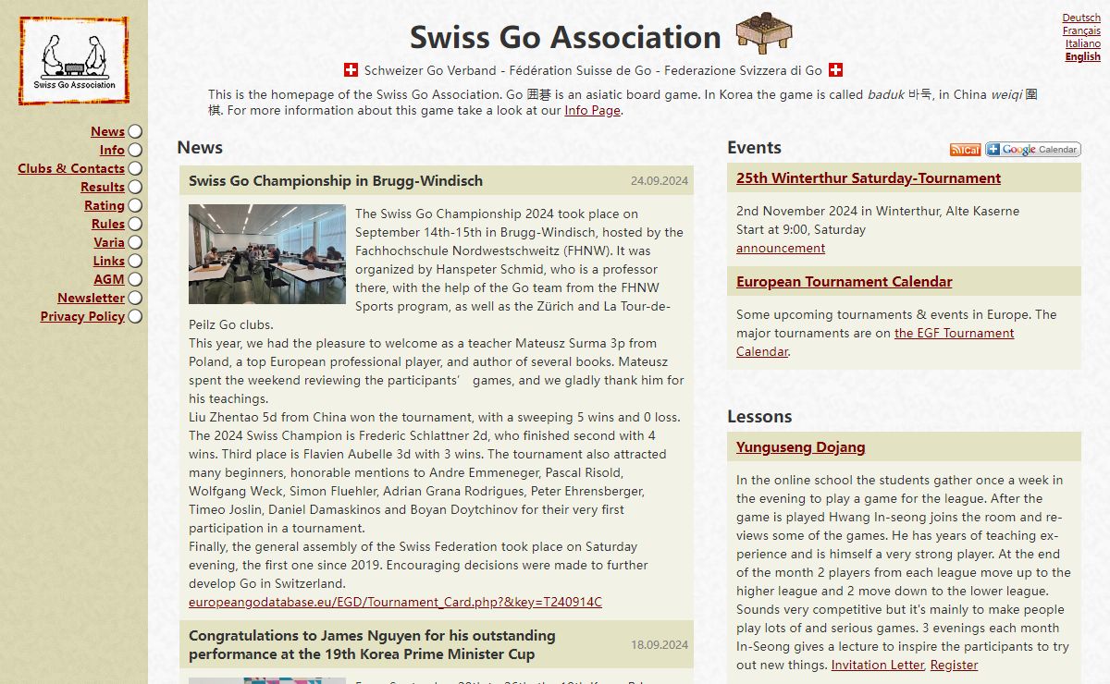Open the Varia page

click(109, 242)
